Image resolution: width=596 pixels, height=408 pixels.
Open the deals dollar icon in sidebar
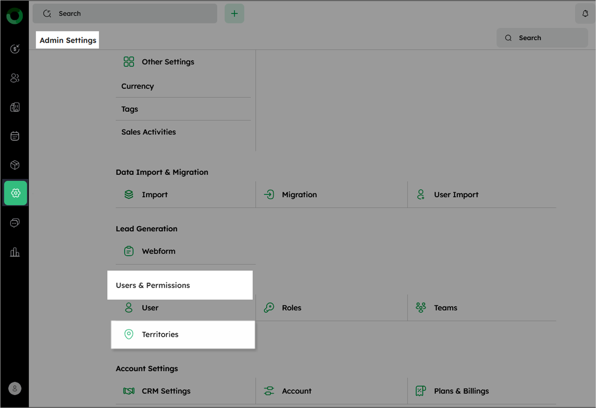(15, 49)
